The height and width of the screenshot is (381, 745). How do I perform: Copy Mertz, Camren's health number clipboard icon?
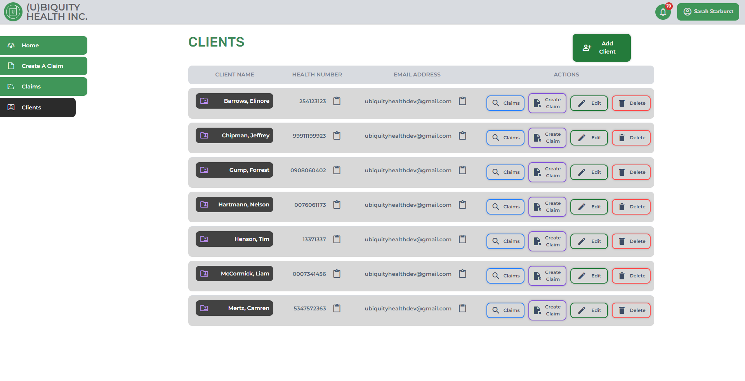click(x=337, y=308)
